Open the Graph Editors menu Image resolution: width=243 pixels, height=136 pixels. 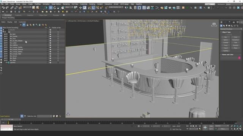pos(56,4)
